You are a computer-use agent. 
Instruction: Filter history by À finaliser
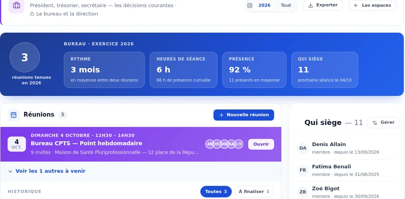[x=254, y=191]
